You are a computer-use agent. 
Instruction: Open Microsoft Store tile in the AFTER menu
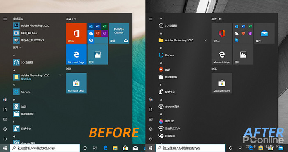tap(222, 83)
